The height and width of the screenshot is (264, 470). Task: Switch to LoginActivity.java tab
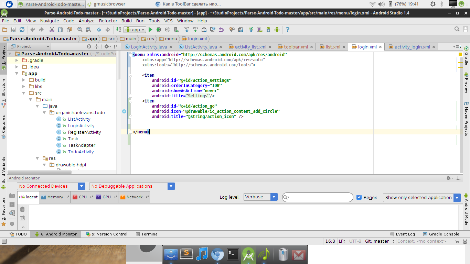coord(149,47)
